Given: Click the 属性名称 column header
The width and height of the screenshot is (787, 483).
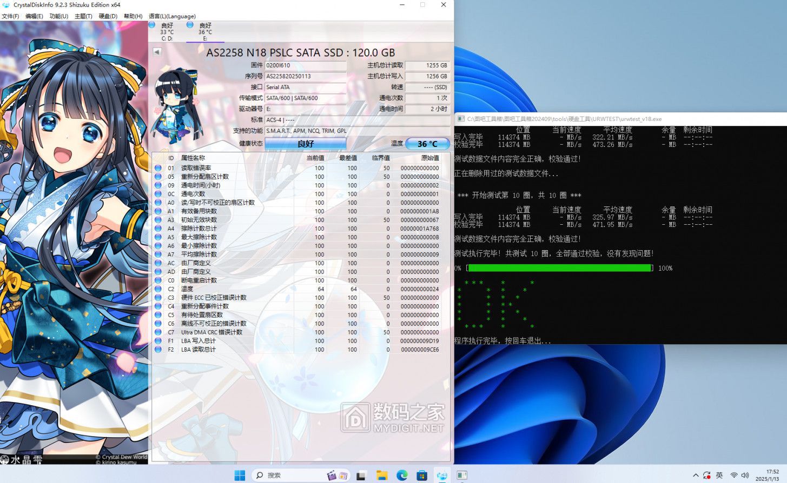Looking at the screenshot, I should tap(193, 158).
